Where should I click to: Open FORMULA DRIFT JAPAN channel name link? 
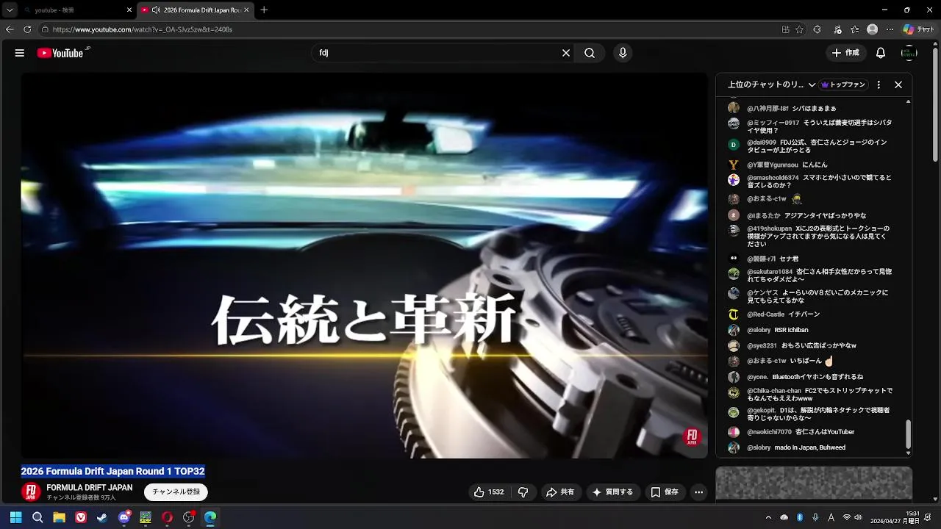(x=90, y=488)
